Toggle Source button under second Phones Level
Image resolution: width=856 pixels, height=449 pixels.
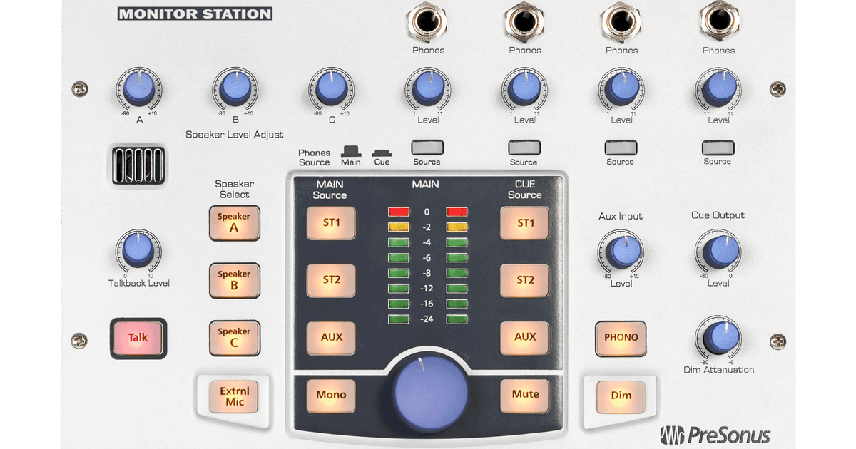(x=524, y=148)
